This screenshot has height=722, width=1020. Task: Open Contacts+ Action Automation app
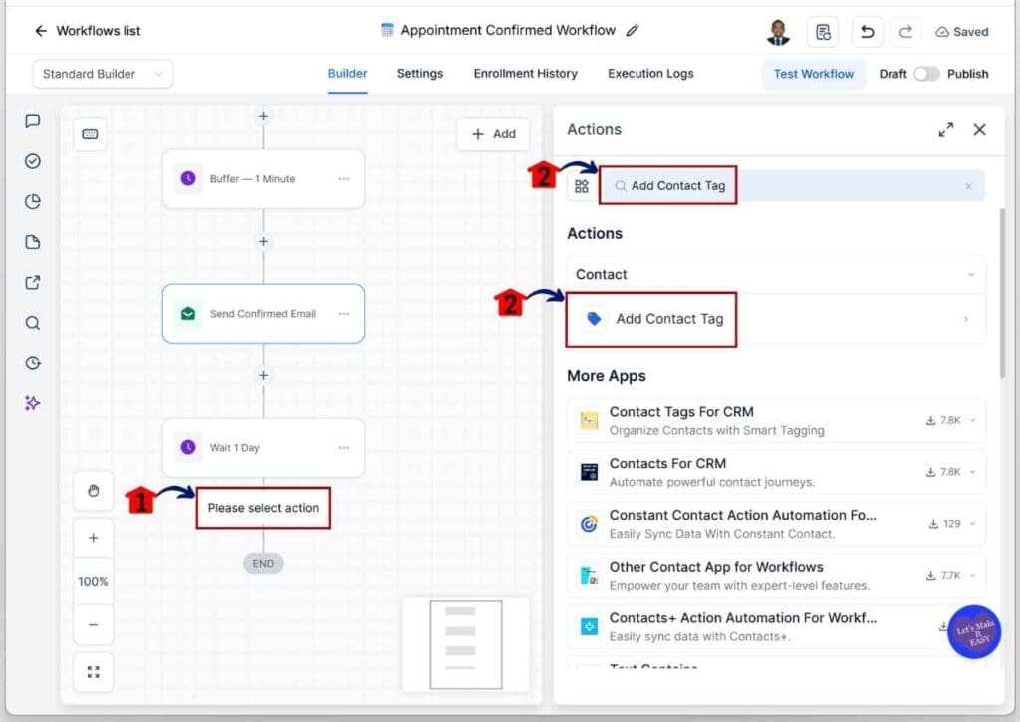(x=776, y=627)
